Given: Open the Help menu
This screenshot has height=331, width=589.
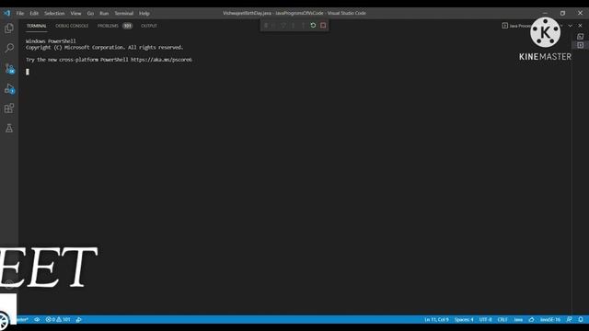Looking at the screenshot, I should click(144, 13).
